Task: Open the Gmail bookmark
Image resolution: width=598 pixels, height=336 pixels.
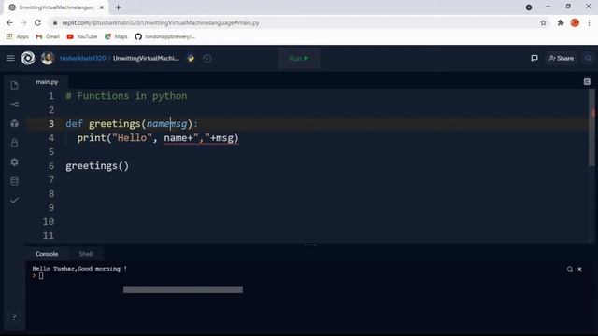Action: (x=48, y=36)
